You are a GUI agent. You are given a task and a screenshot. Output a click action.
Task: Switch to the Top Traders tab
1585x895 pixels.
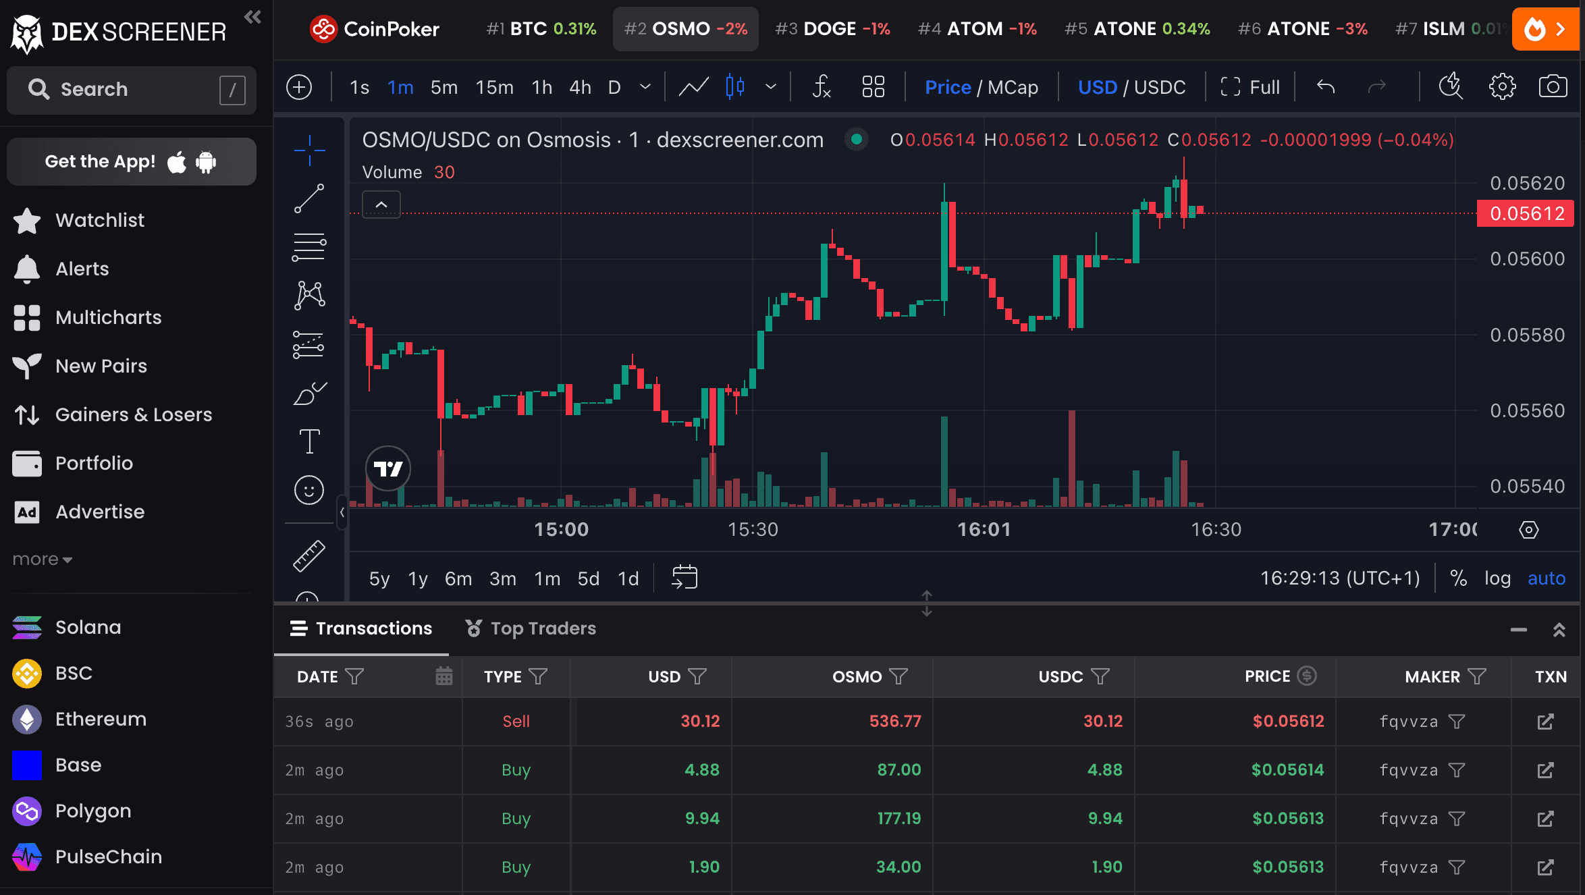[x=531, y=628]
